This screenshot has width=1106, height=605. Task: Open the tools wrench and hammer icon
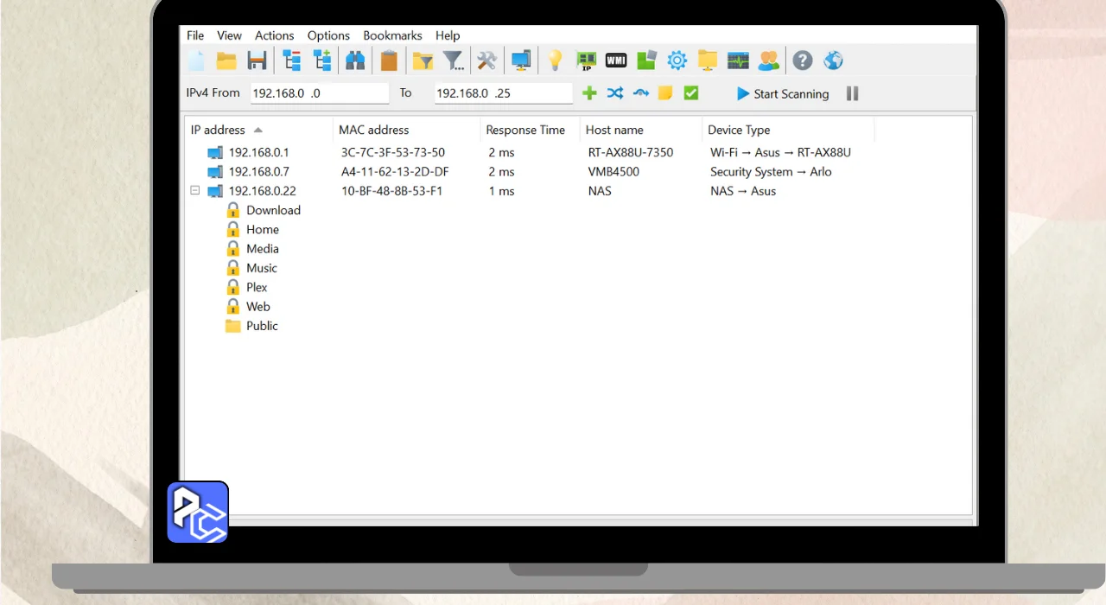487,60
